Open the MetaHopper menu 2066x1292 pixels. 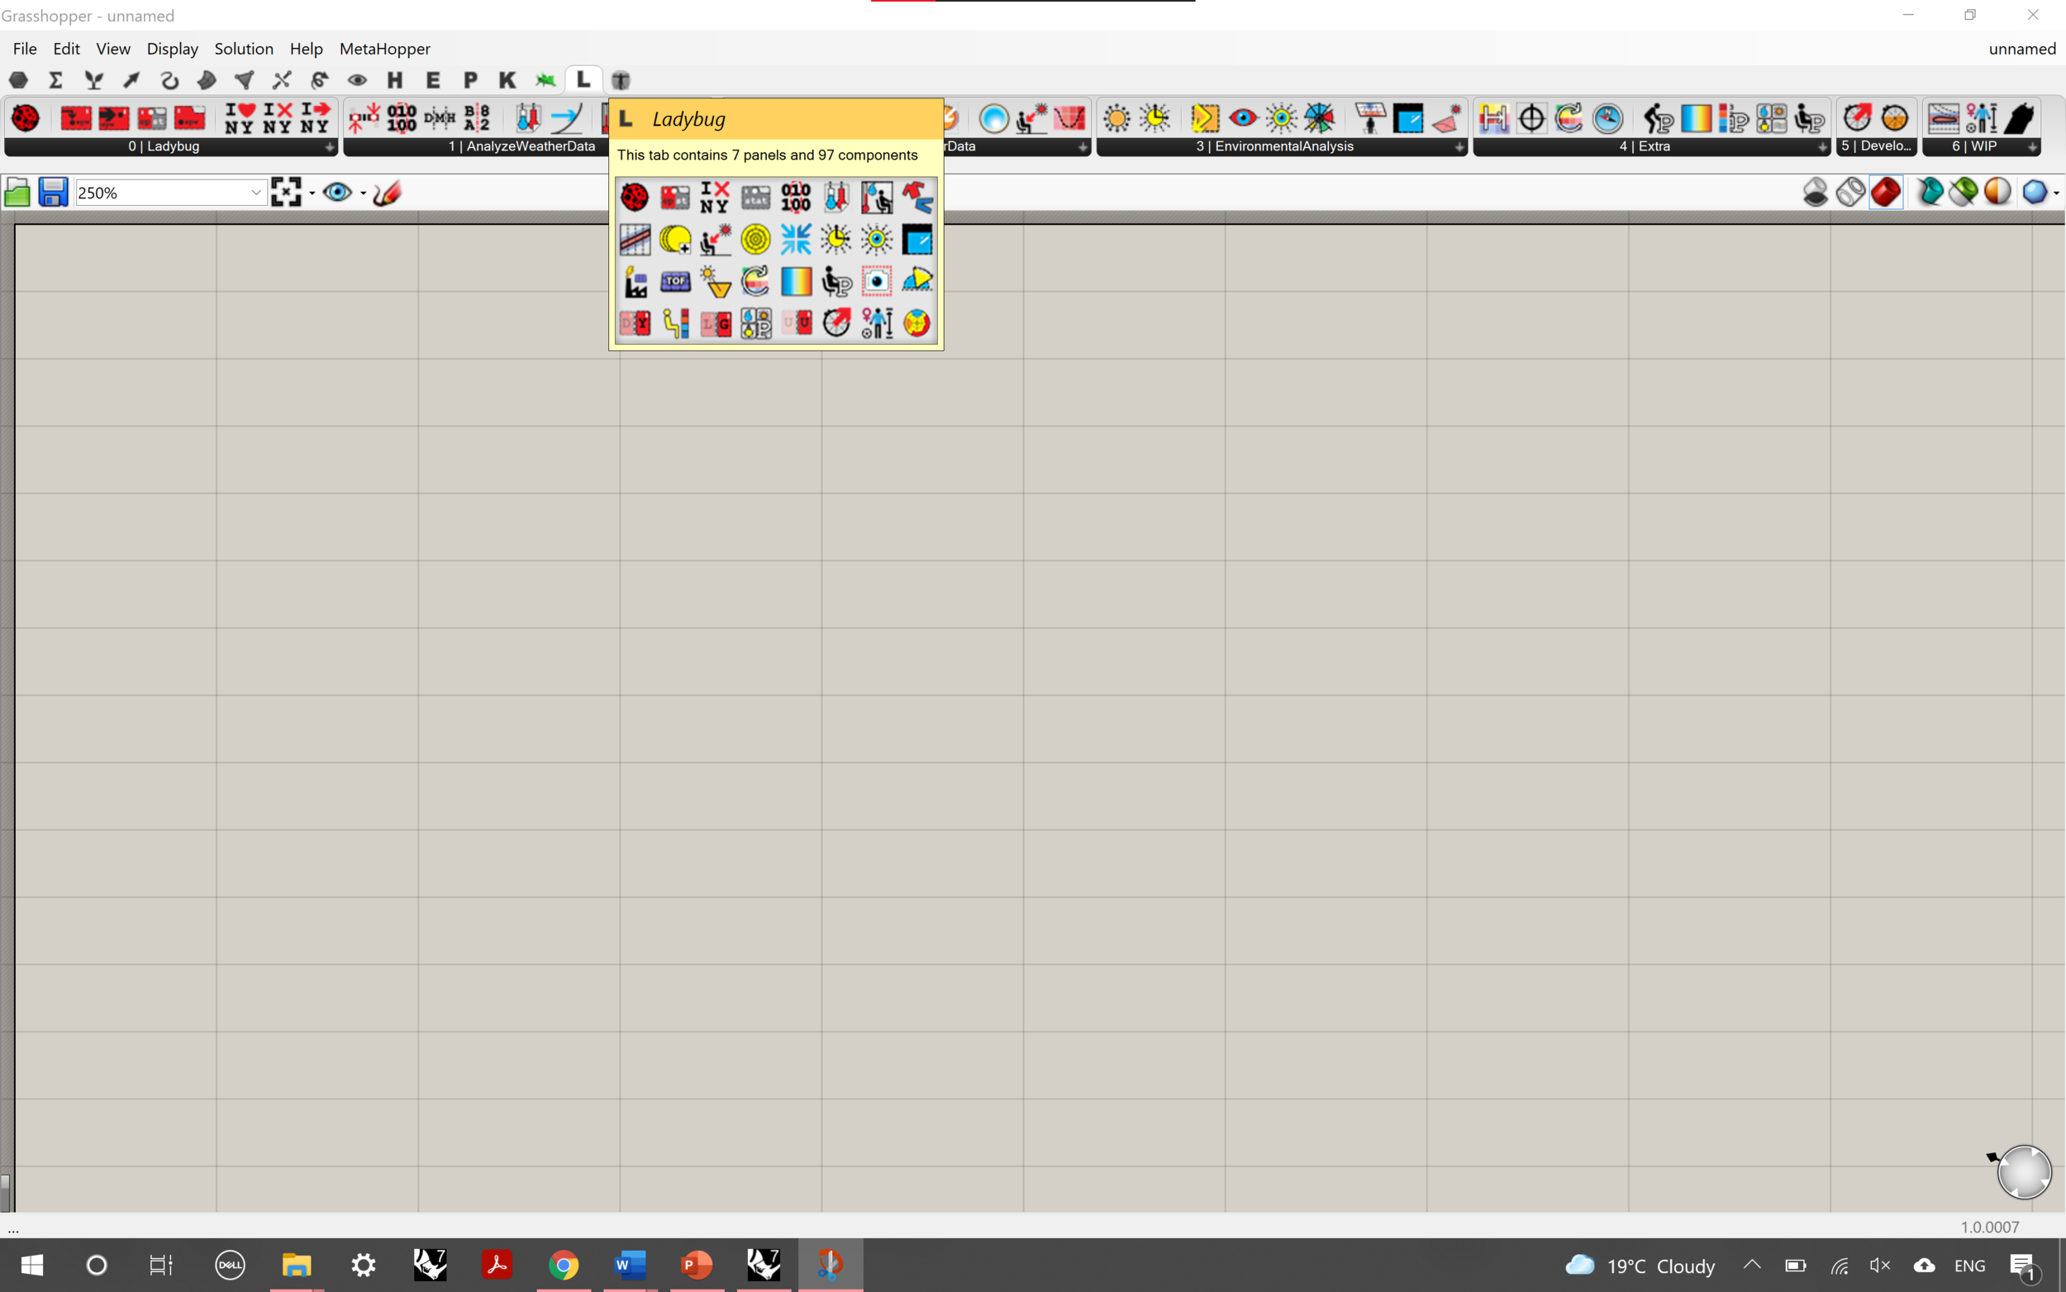coord(385,49)
